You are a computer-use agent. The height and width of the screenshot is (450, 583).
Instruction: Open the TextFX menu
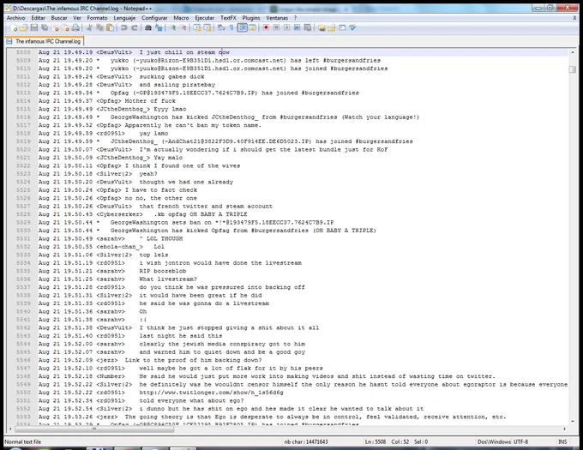tap(228, 18)
